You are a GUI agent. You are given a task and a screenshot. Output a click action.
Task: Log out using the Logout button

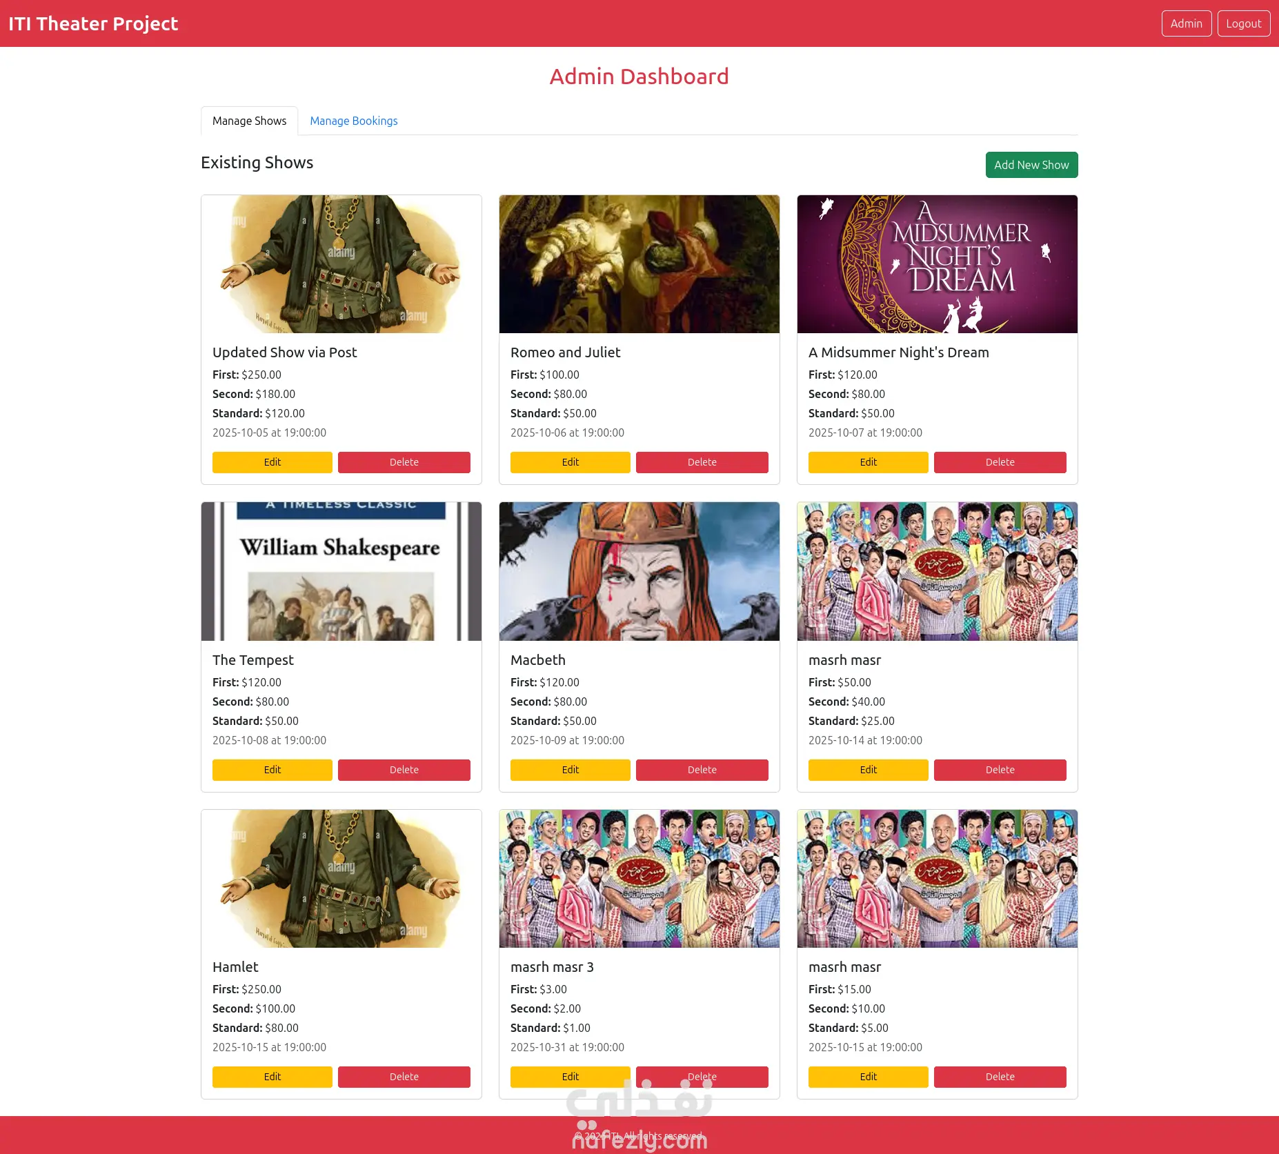1243,23
